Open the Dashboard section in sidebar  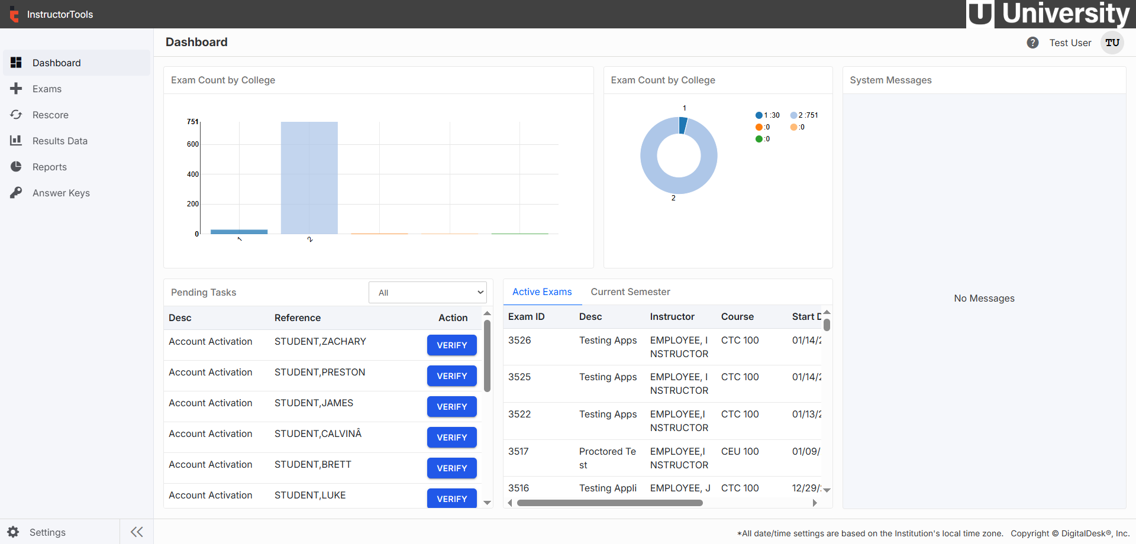(56, 63)
